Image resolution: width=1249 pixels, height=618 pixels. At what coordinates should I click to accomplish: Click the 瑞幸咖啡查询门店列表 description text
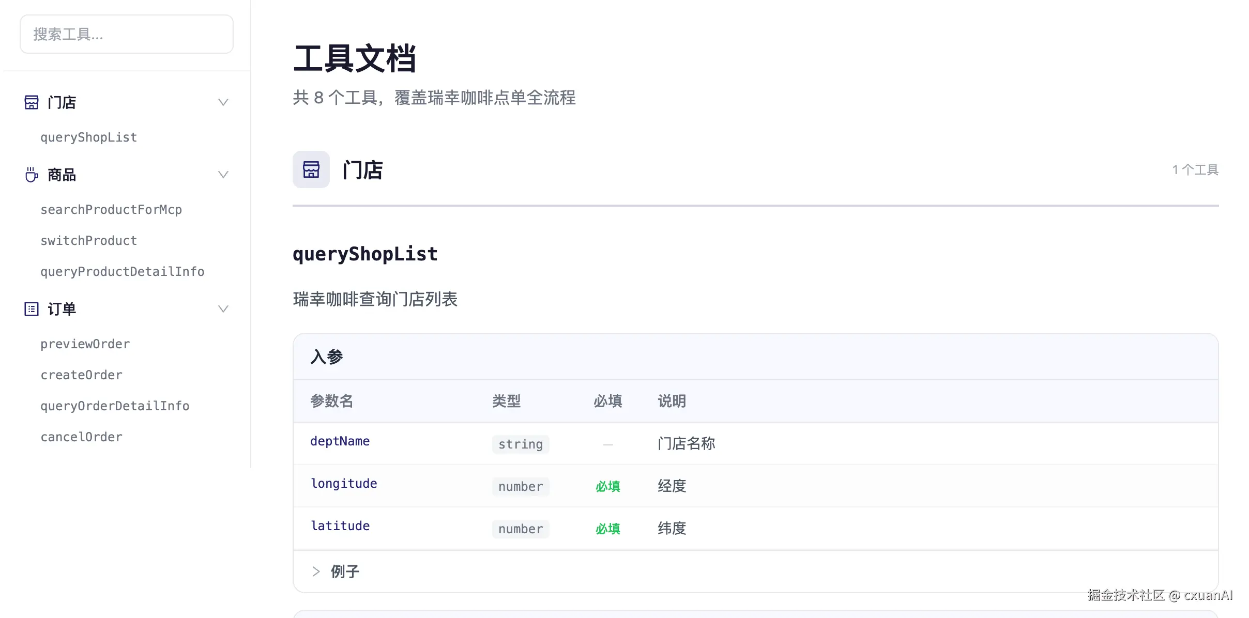click(375, 299)
